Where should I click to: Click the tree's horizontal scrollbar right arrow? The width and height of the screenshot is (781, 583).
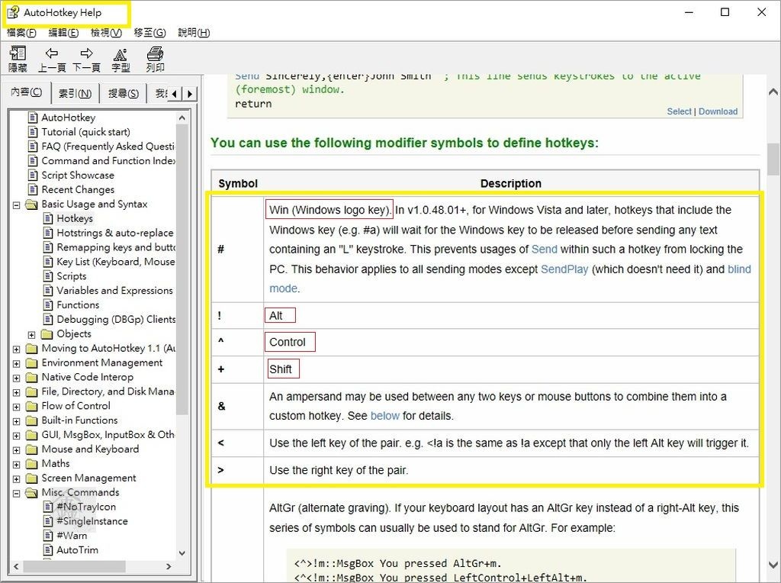tap(169, 566)
